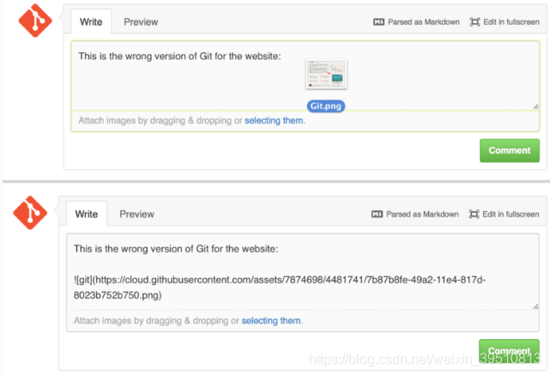
Task: Click fullscreen icon in upper comment box
Action: click(x=474, y=22)
